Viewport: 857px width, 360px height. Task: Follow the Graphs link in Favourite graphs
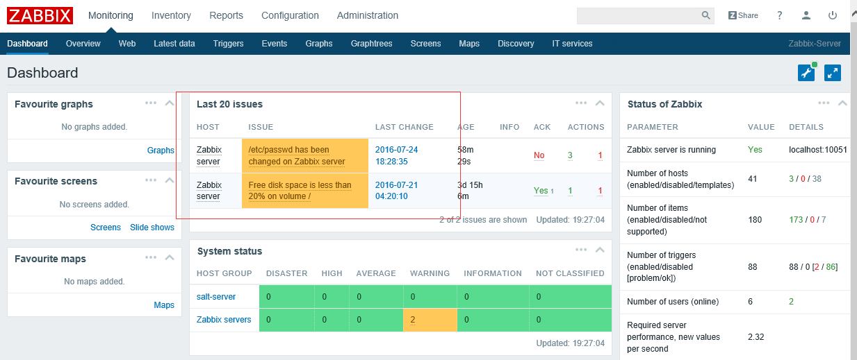(x=161, y=150)
